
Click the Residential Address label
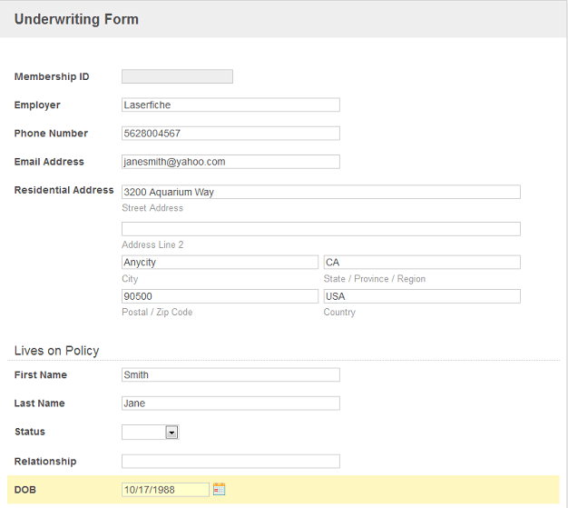[64, 190]
